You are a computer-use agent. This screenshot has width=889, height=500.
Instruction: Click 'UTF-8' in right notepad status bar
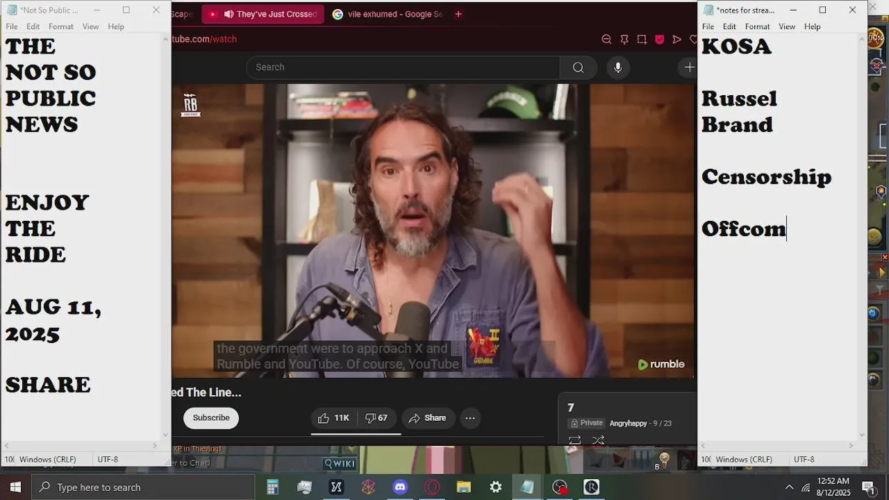[x=804, y=460]
